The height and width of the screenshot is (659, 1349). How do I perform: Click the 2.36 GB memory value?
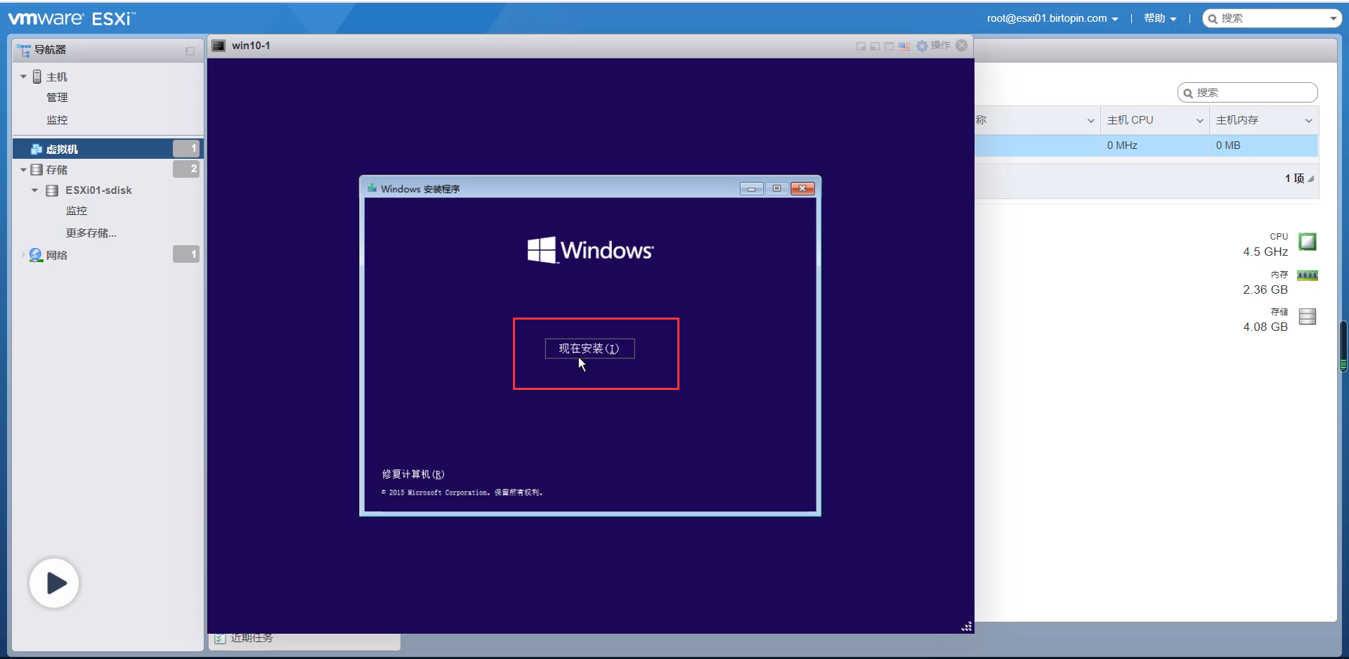(1265, 290)
